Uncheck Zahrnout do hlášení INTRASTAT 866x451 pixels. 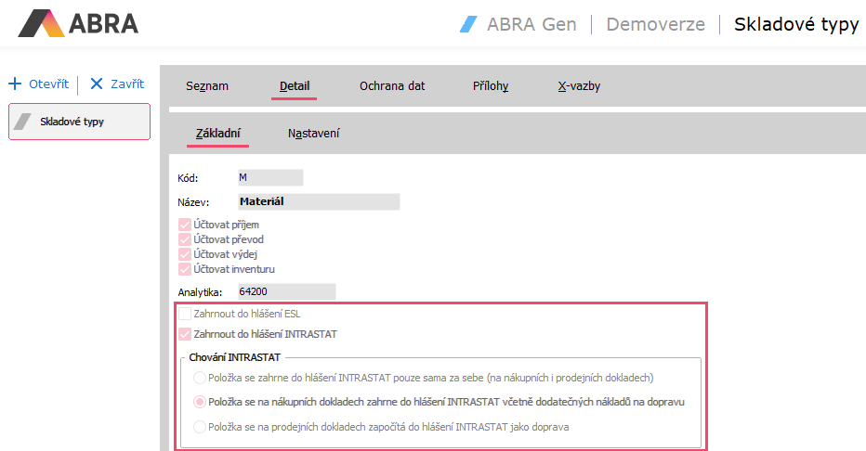tap(185, 334)
